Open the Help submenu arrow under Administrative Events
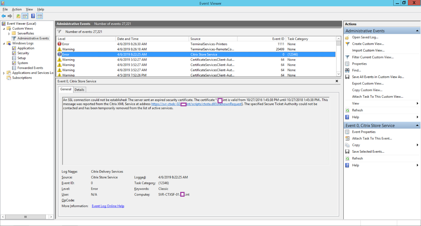421x226 pixels. tap(418, 117)
